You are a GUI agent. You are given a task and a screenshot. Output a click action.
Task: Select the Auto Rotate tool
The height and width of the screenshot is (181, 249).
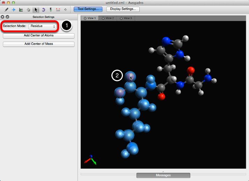click(x=43, y=9)
